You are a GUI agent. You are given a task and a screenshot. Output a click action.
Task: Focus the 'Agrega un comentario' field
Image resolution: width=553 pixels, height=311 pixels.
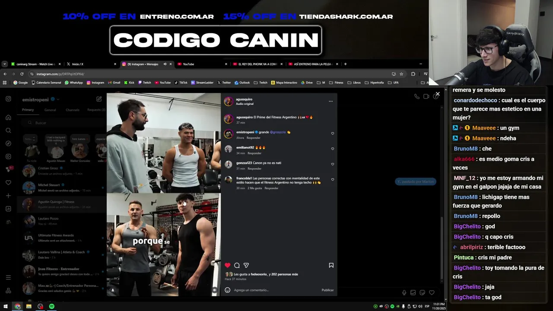(x=276, y=290)
